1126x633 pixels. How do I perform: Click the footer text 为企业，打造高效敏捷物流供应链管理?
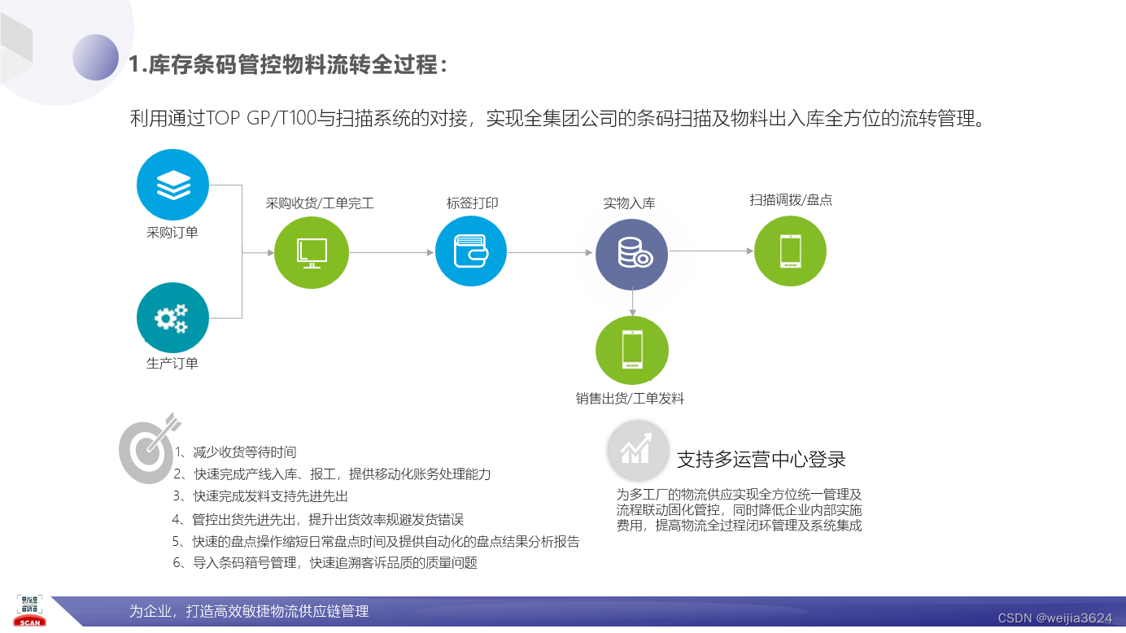coord(249,612)
